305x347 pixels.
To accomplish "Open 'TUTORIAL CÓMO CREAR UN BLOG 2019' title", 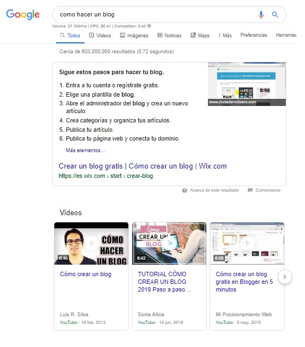I will pos(165,282).
